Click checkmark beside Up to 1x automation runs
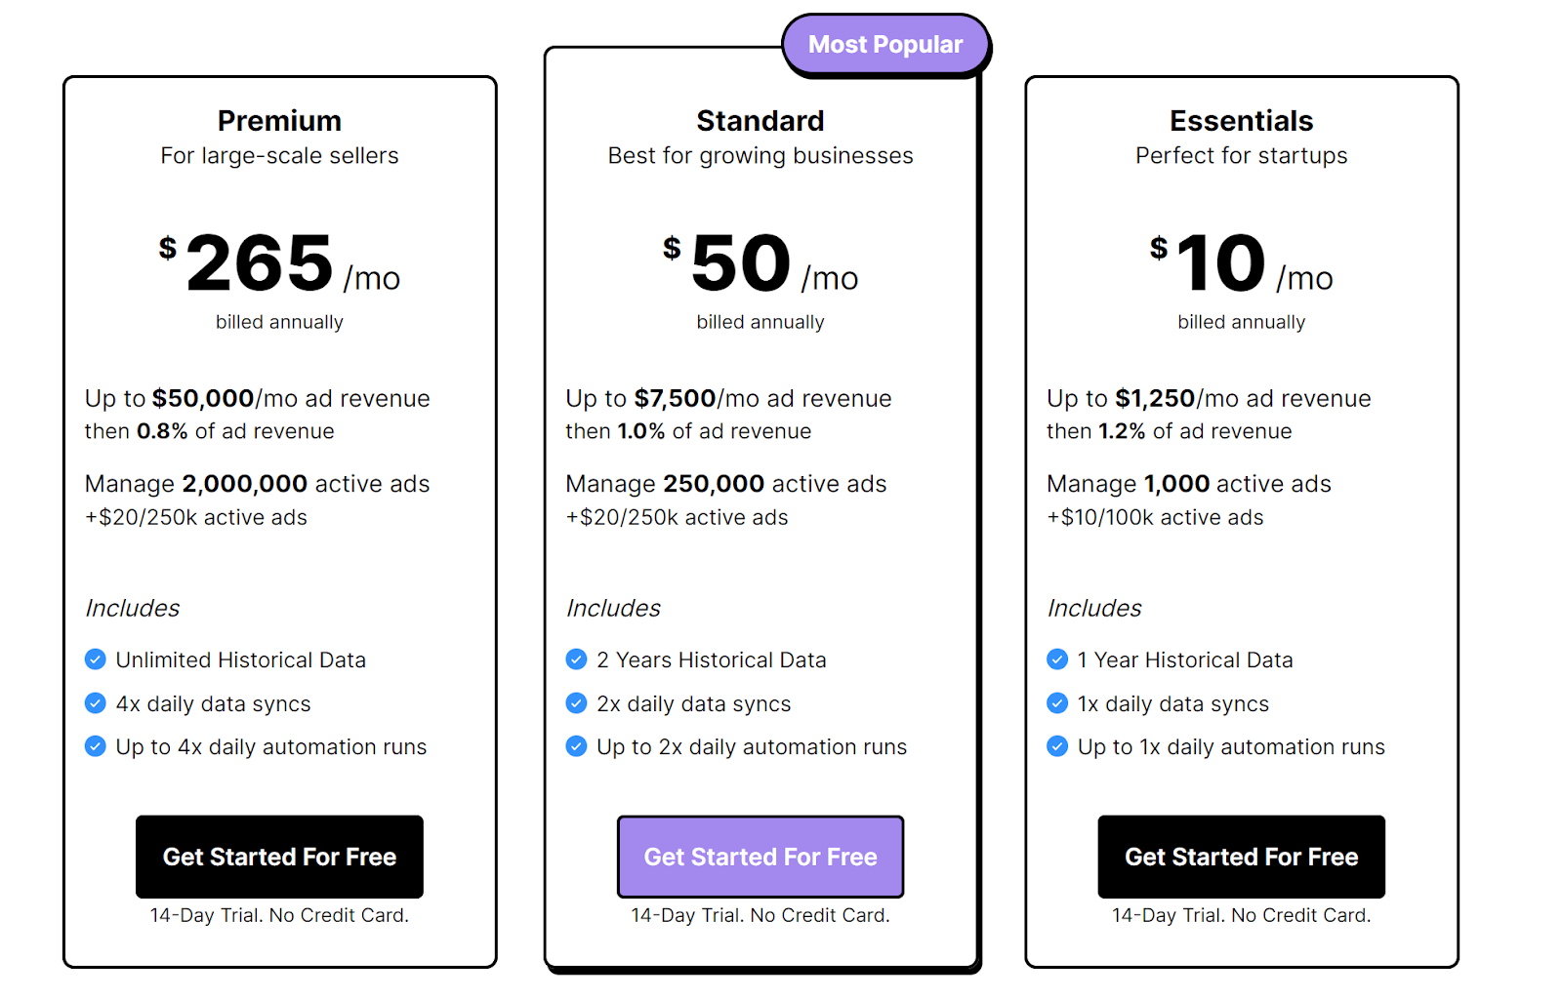Screen dimensions: 1562x1000 [x=1057, y=746]
